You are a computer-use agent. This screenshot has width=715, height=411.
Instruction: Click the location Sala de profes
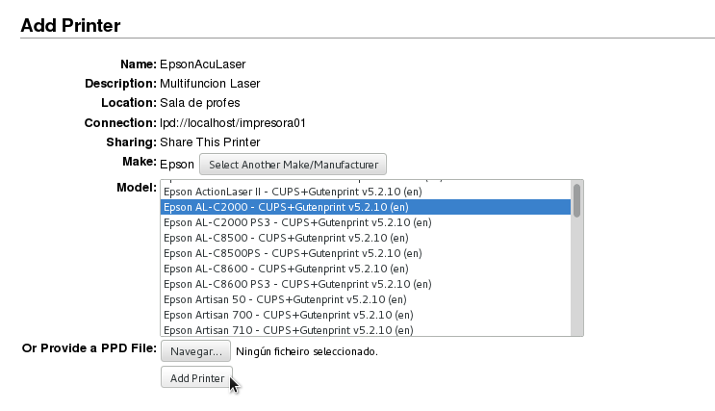tap(200, 103)
